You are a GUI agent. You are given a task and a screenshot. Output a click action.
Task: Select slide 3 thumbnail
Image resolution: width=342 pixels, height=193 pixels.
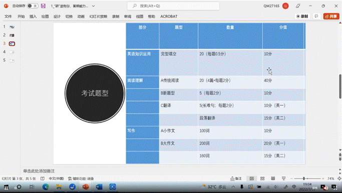click(x=12, y=43)
